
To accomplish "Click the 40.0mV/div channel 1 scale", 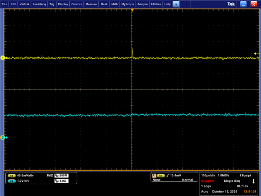I will pos(25,176).
